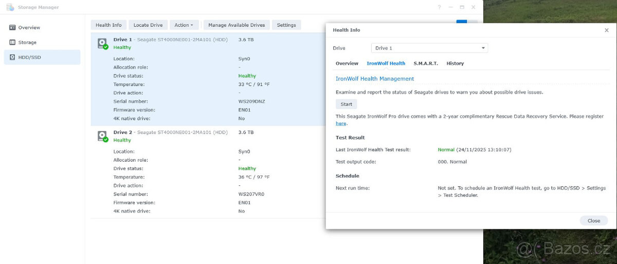
Task: Click the test output code 000. Normal
Action: pos(452,162)
